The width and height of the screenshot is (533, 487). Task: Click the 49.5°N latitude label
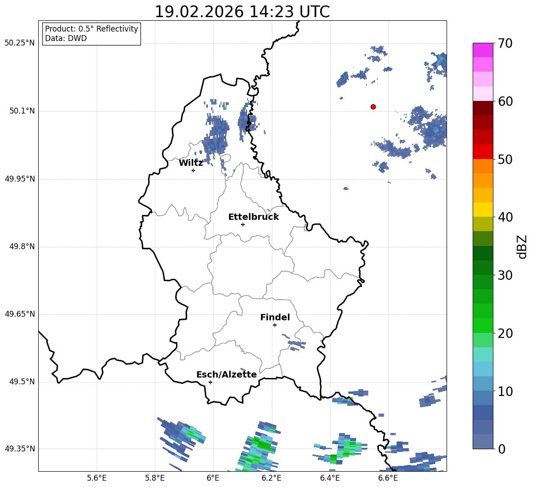pyautogui.click(x=22, y=382)
